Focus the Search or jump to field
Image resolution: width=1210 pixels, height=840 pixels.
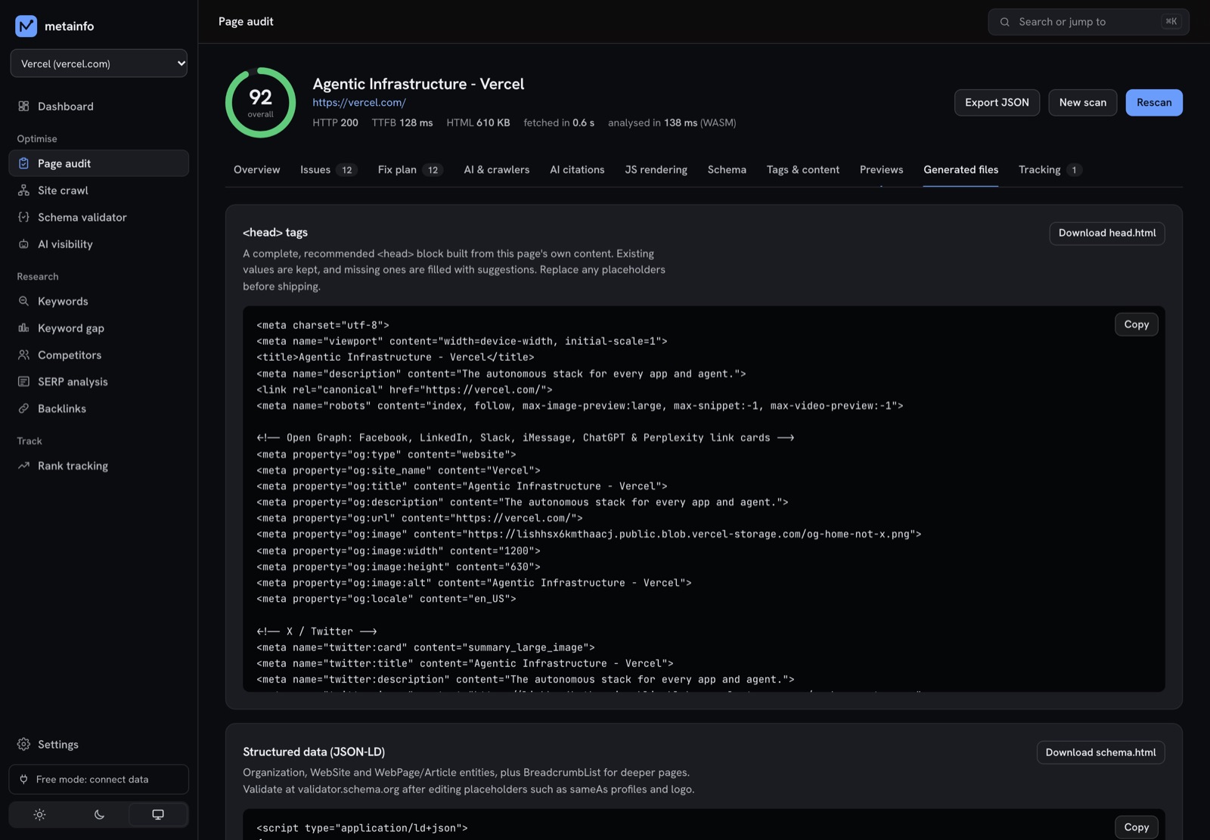pyautogui.click(x=1088, y=22)
